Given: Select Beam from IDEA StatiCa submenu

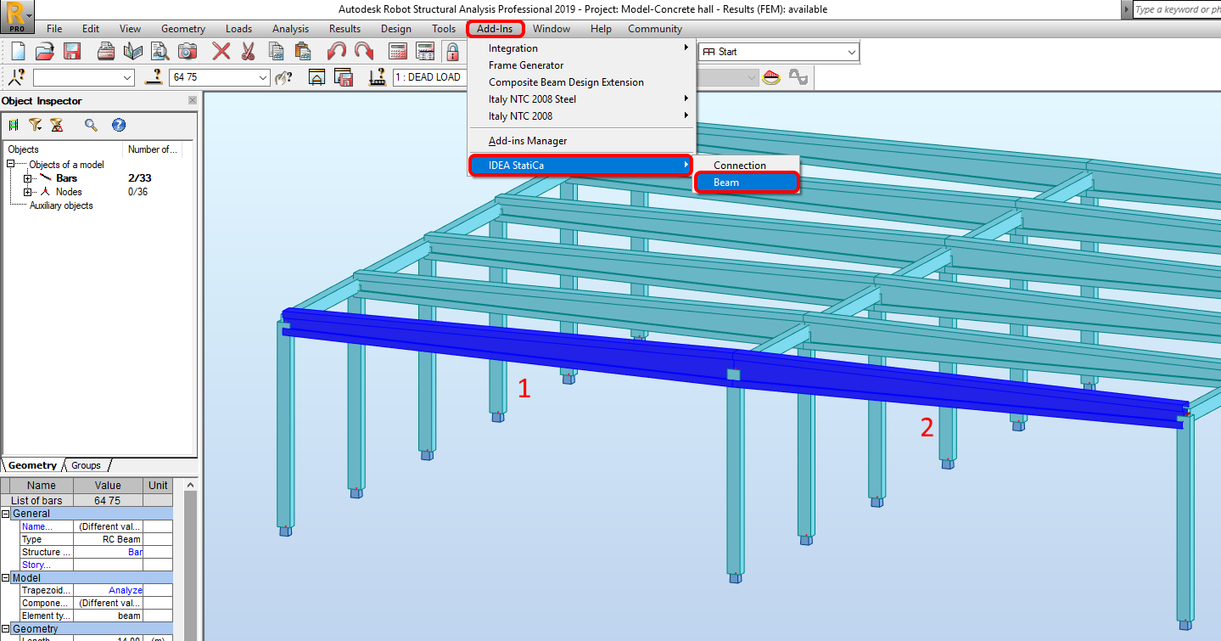Looking at the screenshot, I should click(x=726, y=183).
